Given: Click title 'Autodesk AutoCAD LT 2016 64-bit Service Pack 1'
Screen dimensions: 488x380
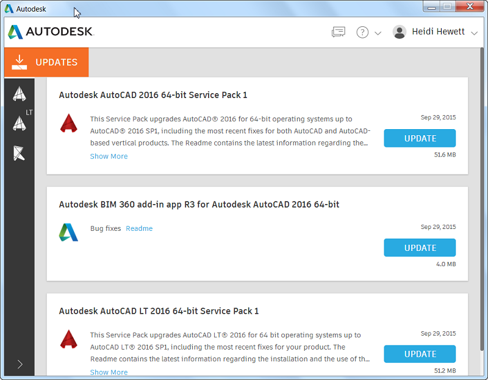Looking at the screenshot, I should [x=159, y=311].
